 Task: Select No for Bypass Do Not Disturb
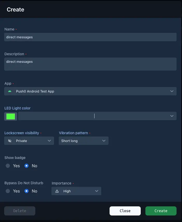click(x=26, y=191)
